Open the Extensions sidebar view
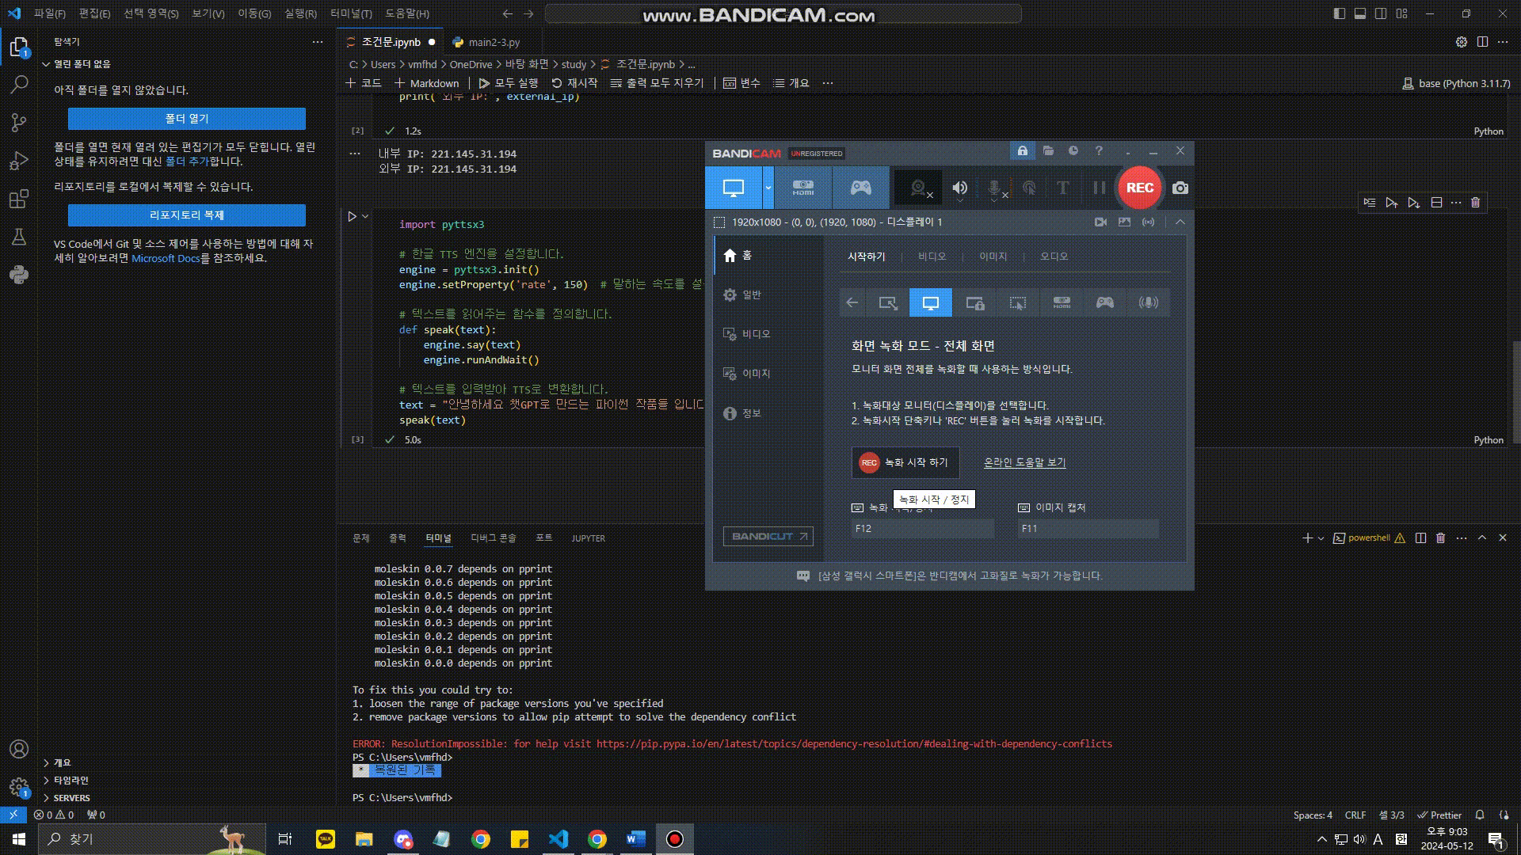 click(19, 199)
